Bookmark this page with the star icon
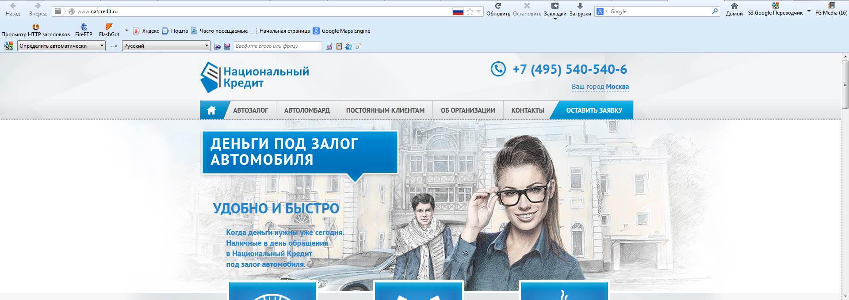This screenshot has width=849, height=300. point(470,12)
